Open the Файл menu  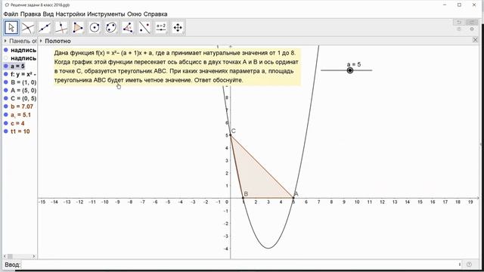[11, 14]
